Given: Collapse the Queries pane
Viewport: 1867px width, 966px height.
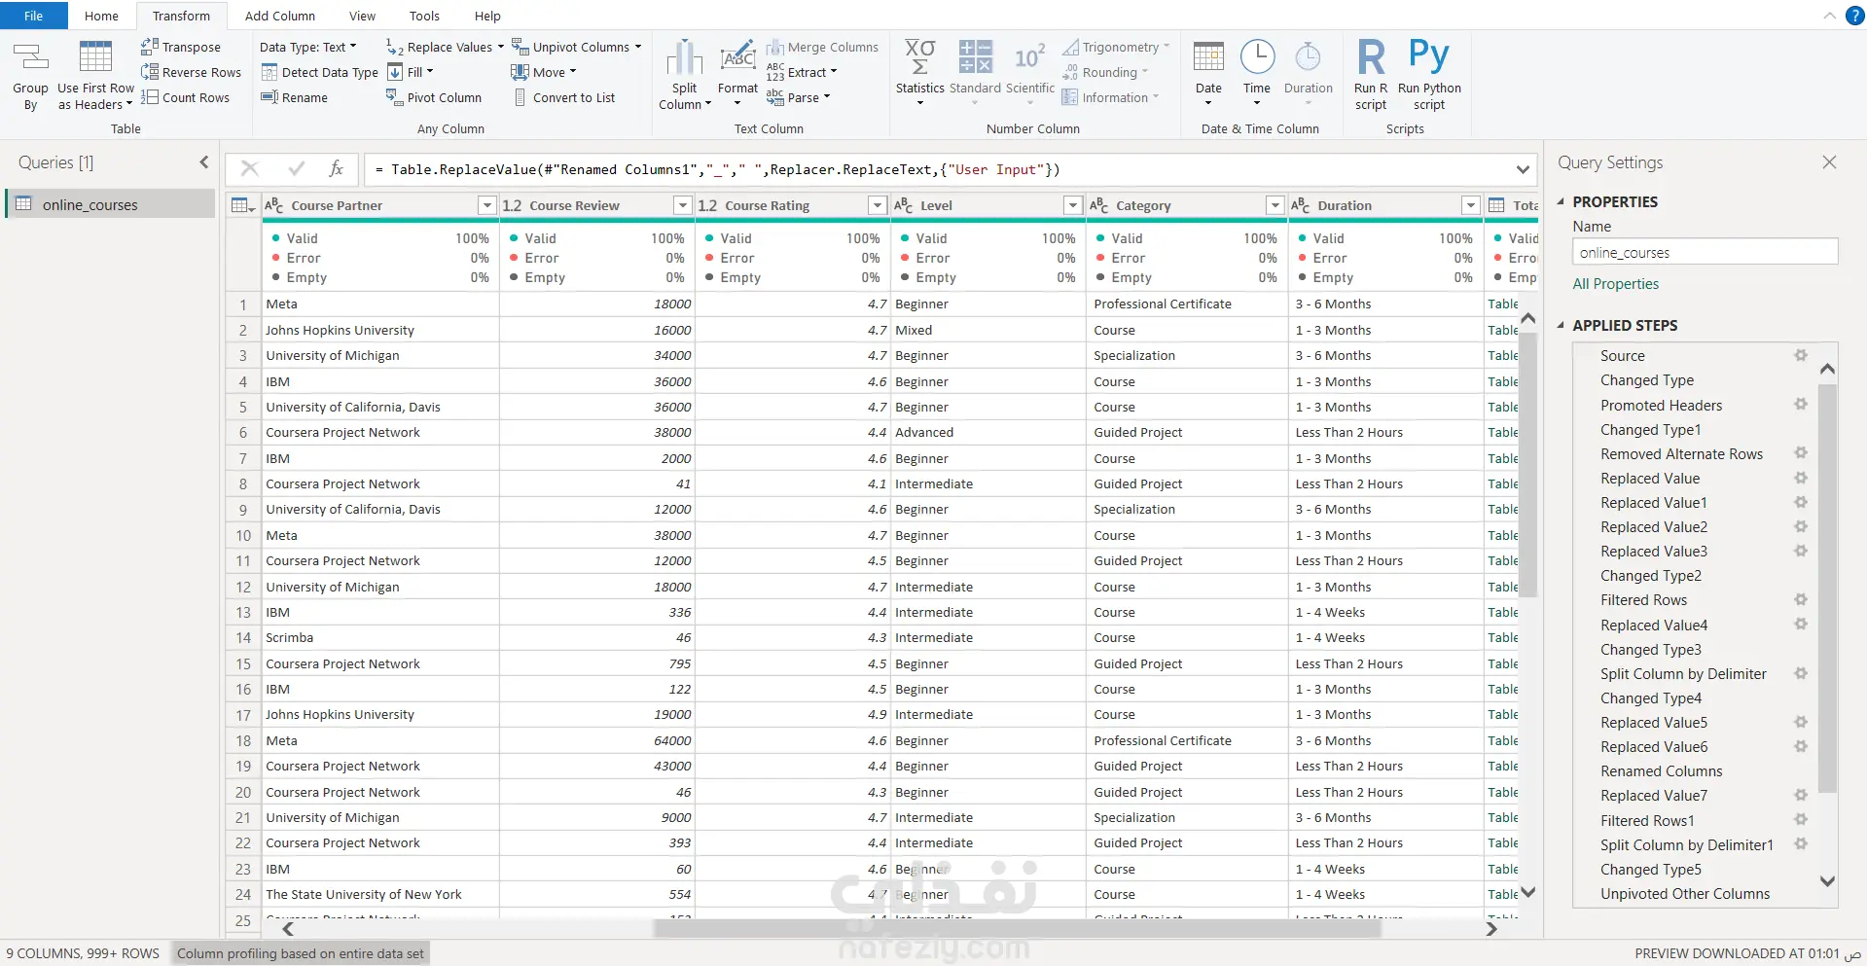Looking at the screenshot, I should click(x=203, y=162).
